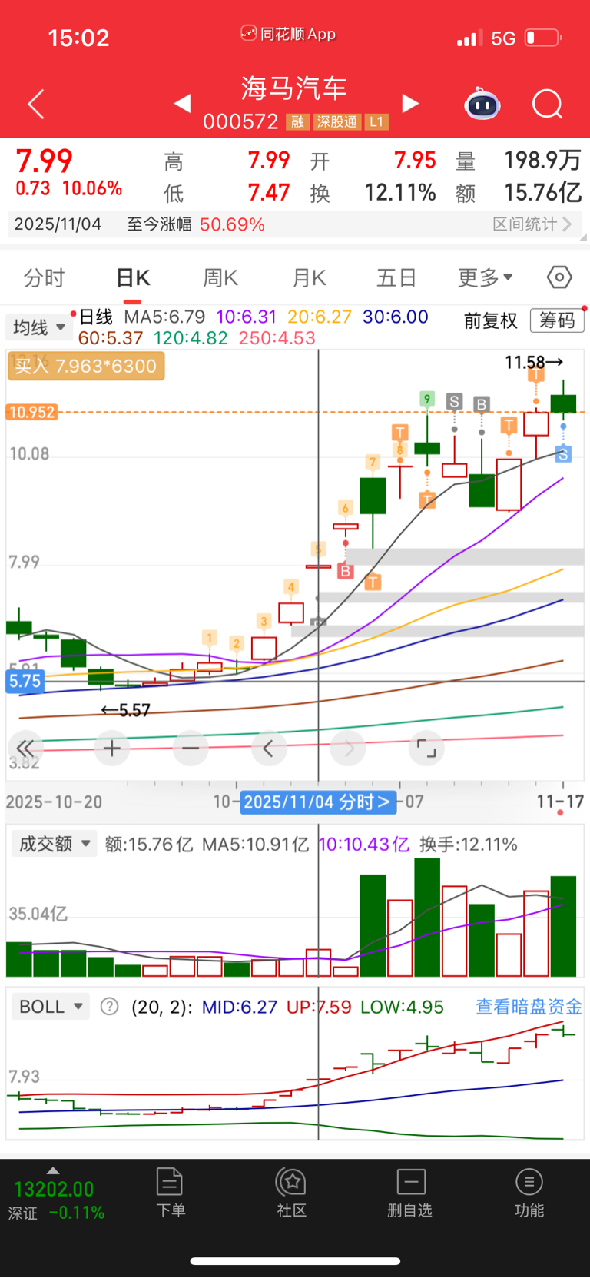The image size is (590, 1278).
Task: Go to previous stock with left triangle
Action: (182, 103)
